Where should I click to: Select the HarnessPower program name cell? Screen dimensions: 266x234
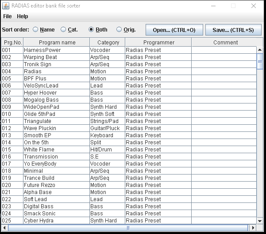[56, 50]
